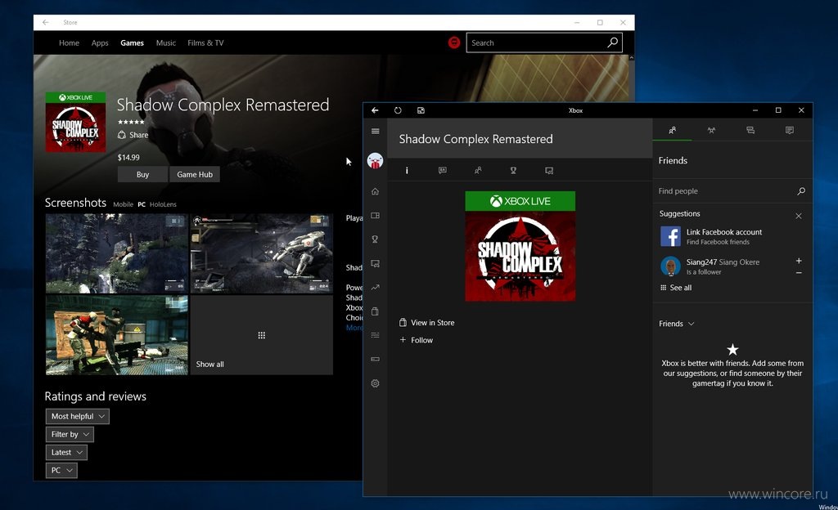This screenshot has width=838, height=510.
Task: Open Friends tab in Xbox right panel
Action: pyautogui.click(x=673, y=130)
